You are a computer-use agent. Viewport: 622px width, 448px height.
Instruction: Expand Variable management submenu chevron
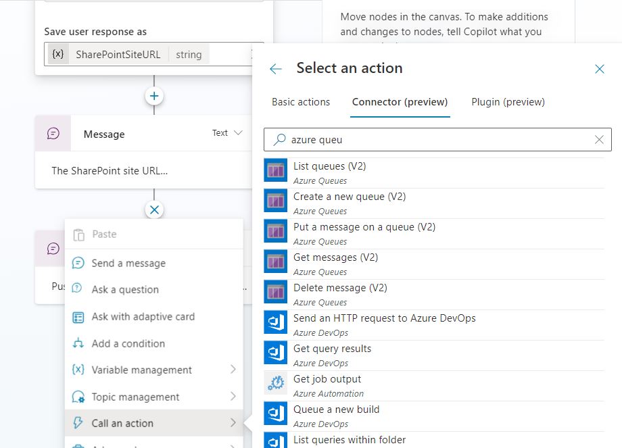click(233, 370)
